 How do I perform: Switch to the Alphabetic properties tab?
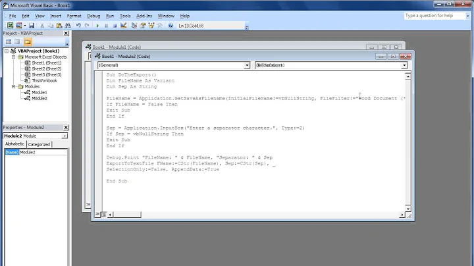coord(14,144)
